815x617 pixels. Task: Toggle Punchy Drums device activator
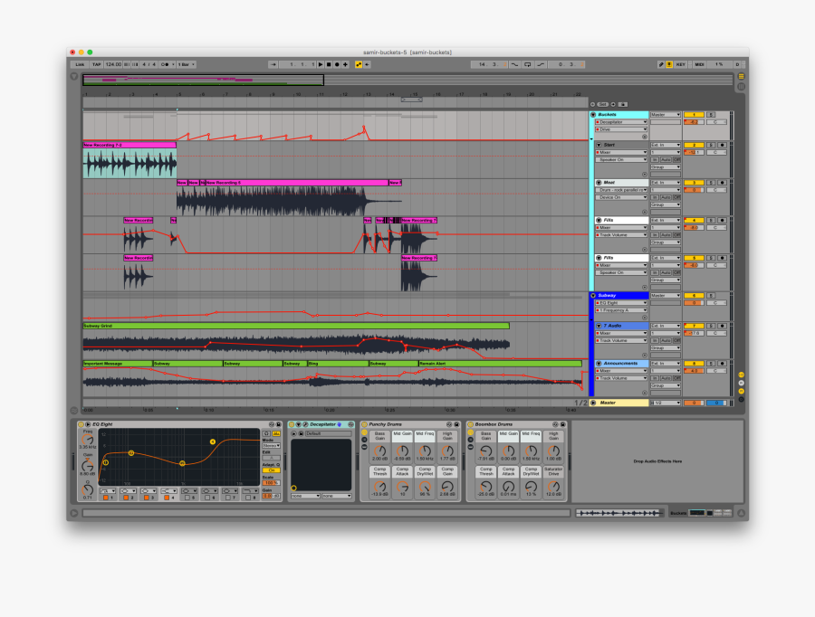pyautogui.click(x=364, y=425)
